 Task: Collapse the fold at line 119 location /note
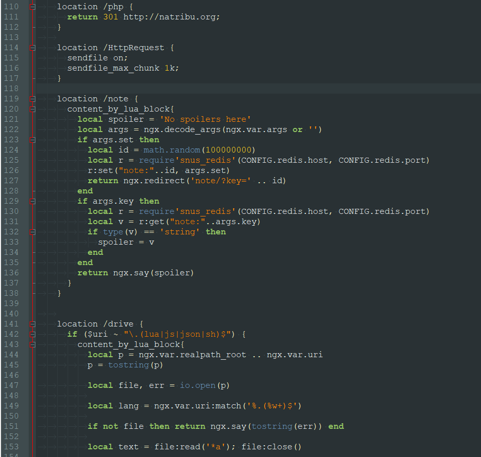click(x=32, y=99)
